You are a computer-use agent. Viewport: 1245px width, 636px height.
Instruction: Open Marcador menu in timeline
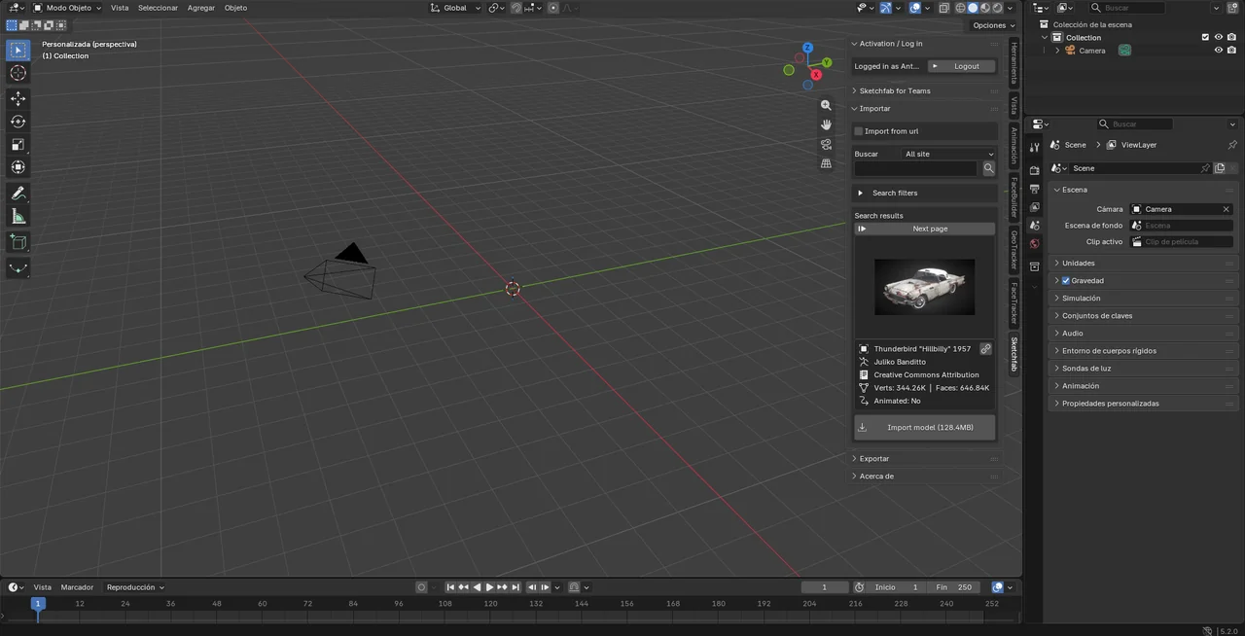[x=77, y=587]
